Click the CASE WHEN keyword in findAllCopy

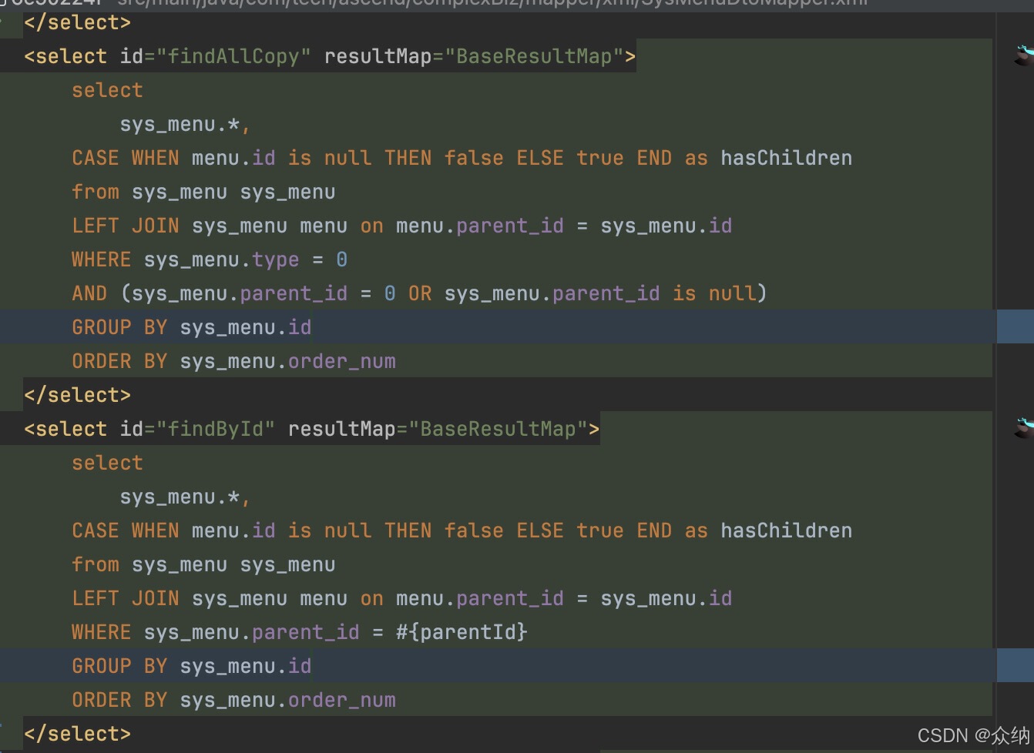[x=123, y=158]
